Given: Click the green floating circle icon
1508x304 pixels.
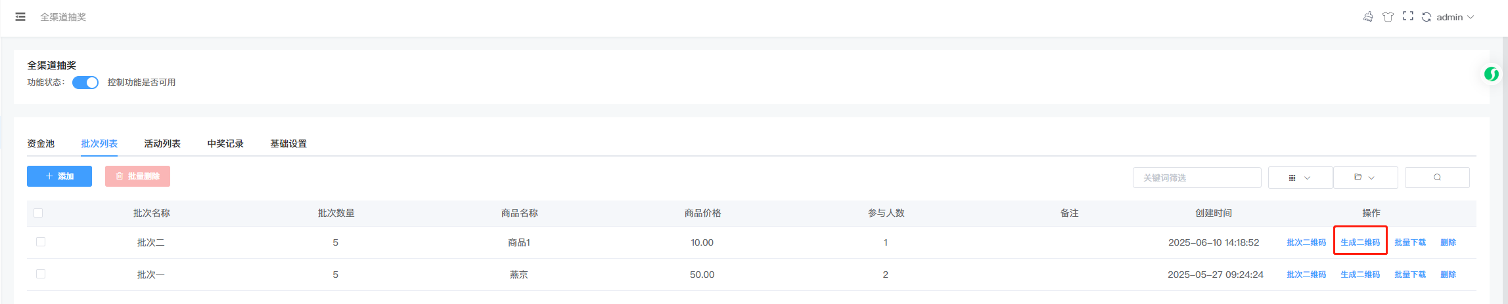Looking at the screenshot, I should [1491, 75].
